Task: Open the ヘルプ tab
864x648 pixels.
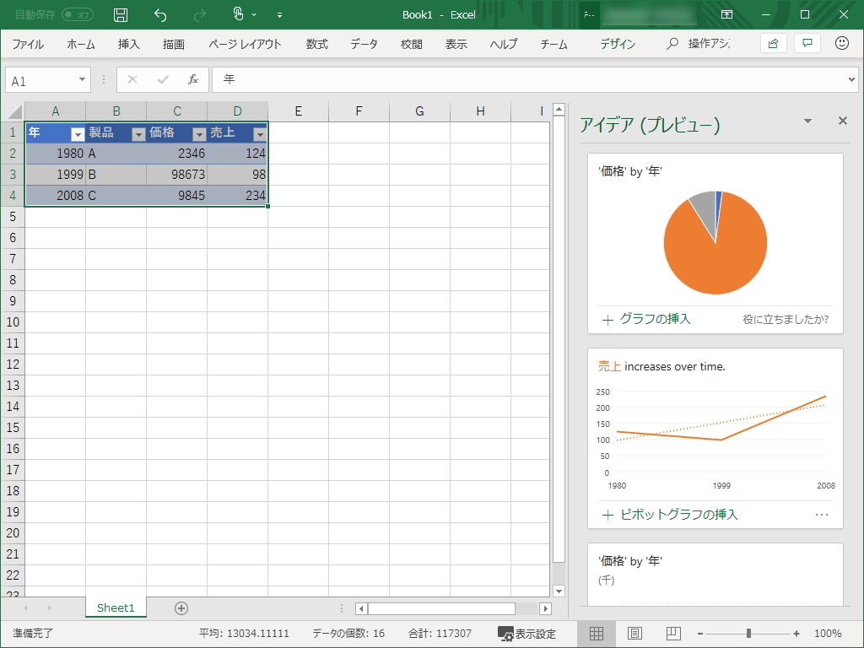Action: click(x=503, y=44)
